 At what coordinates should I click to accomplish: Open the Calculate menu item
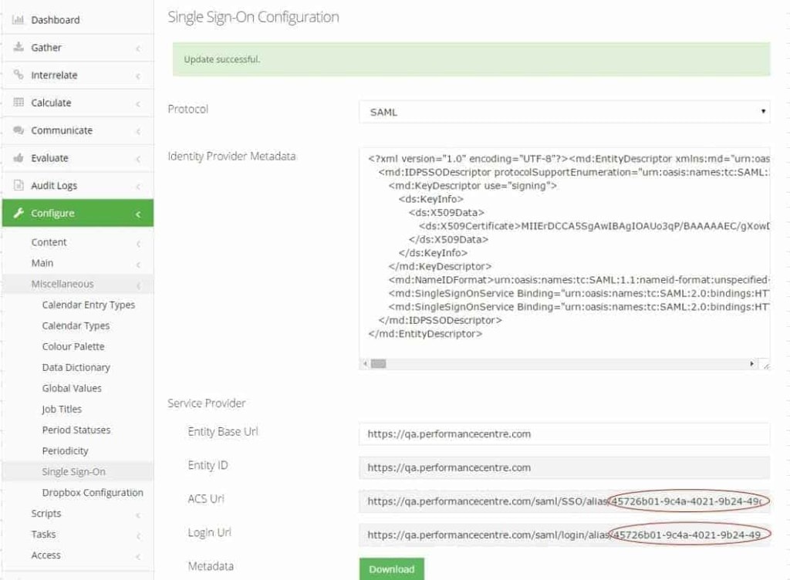(x=78, y=103)
